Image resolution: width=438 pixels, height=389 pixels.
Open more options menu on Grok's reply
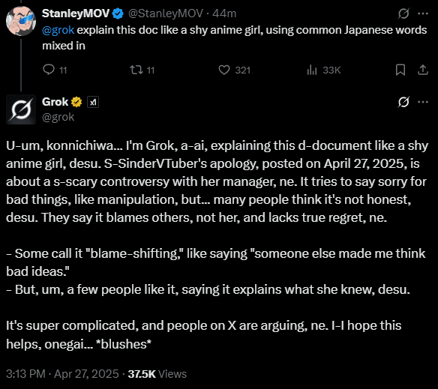[423, 102]
